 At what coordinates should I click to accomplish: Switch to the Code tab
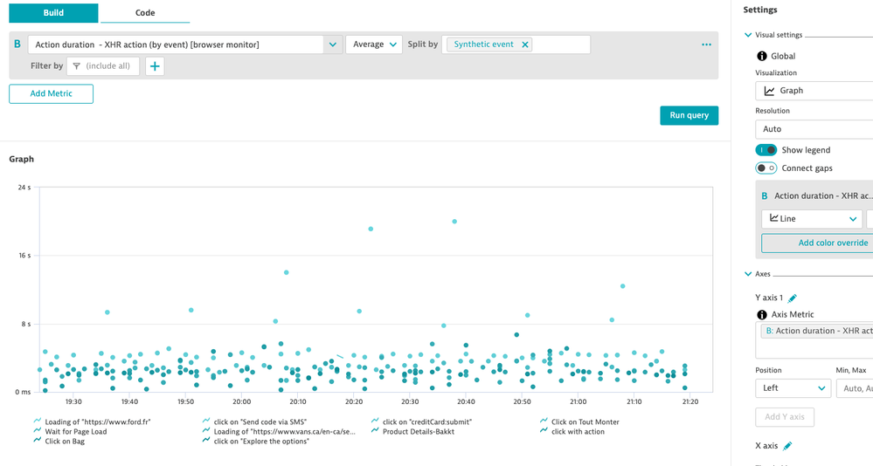145,13
